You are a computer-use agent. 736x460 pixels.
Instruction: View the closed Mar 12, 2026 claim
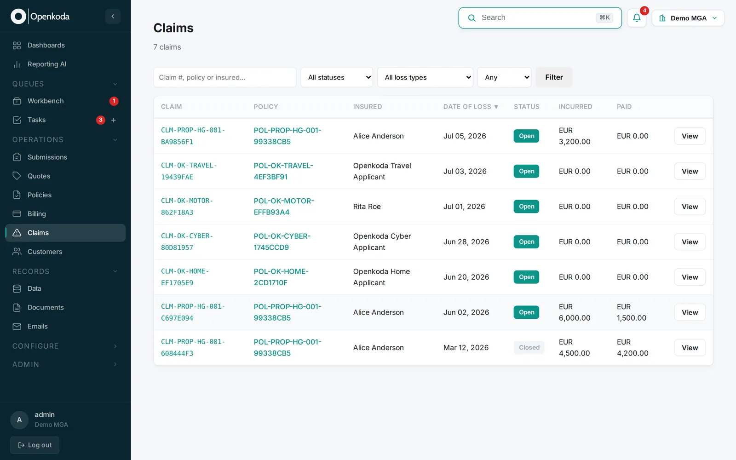(x=690, y=348)
